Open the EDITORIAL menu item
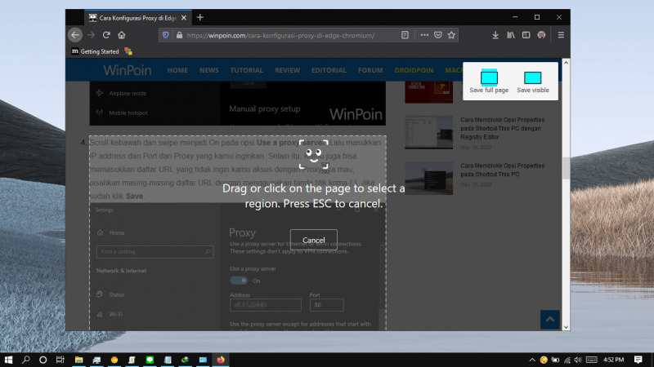The height and width of the screenshot is (367, 654). 329,70
